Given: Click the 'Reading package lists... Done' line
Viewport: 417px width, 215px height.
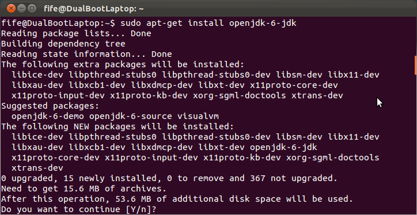Looking at the screenshot, I should point(77,34).
